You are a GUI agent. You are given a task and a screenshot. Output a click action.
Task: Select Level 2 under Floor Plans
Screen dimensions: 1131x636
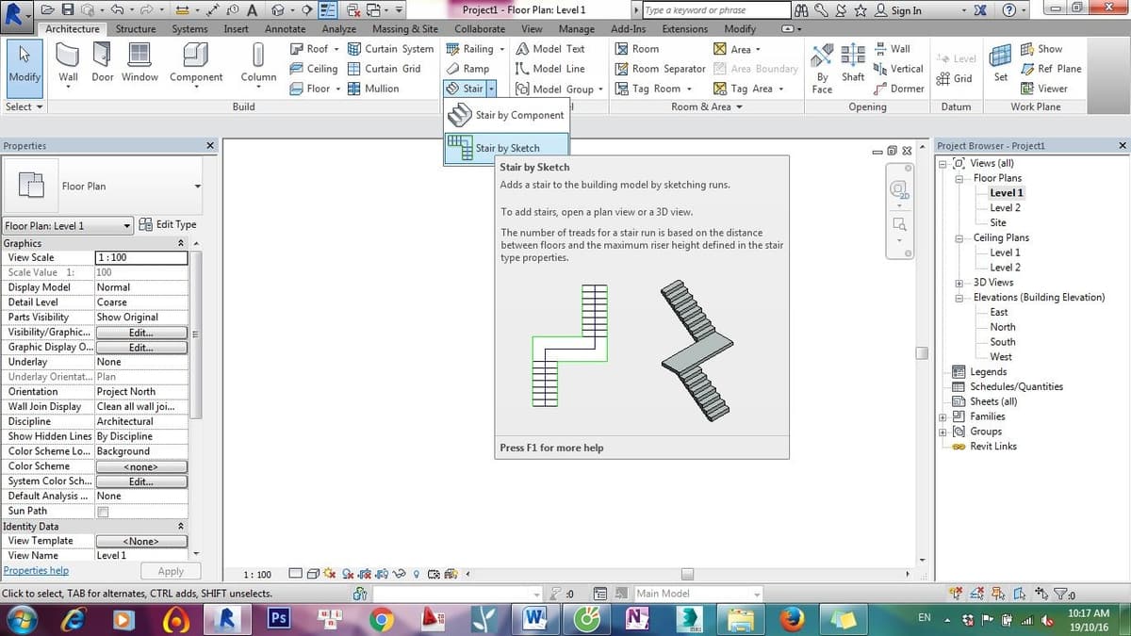pyautogui.click(x=1005, y=208)
